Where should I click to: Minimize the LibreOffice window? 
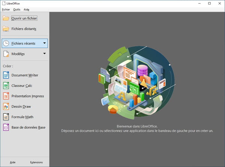(x=199, y=3)
